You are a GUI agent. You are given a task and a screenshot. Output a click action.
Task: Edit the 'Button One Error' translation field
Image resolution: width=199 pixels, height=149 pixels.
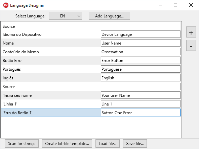pos(141,113)
